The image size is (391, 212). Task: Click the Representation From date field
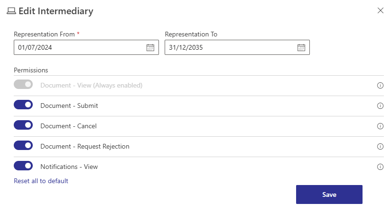click(x=78, y=47)
